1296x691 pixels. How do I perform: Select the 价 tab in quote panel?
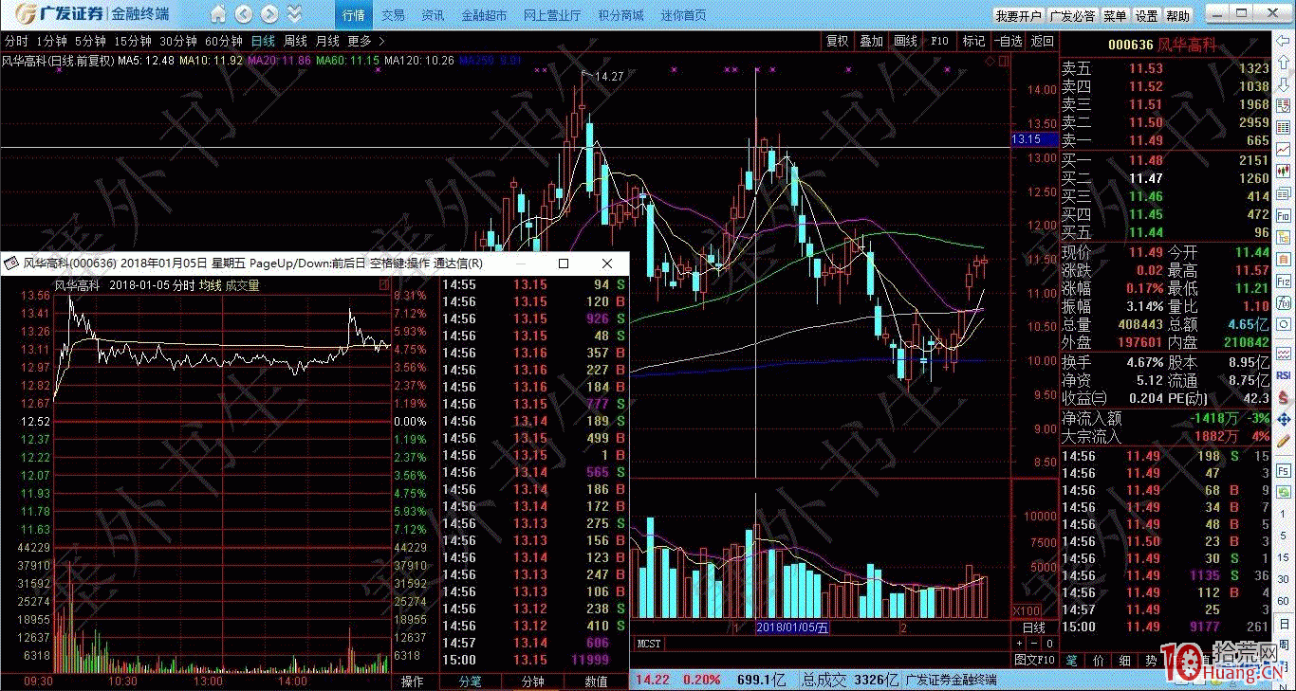click(1099, 660)
